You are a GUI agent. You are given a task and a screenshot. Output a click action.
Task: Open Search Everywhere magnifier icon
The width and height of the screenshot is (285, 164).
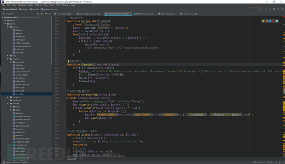[283, 9]
